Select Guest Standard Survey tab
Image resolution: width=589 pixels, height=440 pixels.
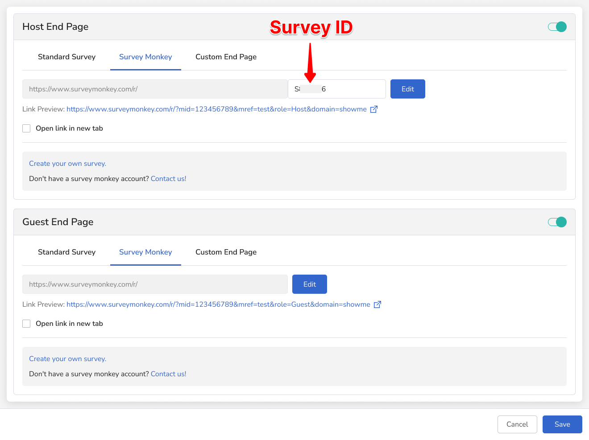[66, 252]
